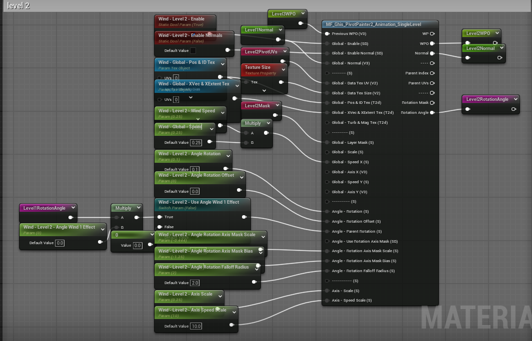
Task: Click the Global - Layer Mask (S) input pin
Action: (327, 143)
